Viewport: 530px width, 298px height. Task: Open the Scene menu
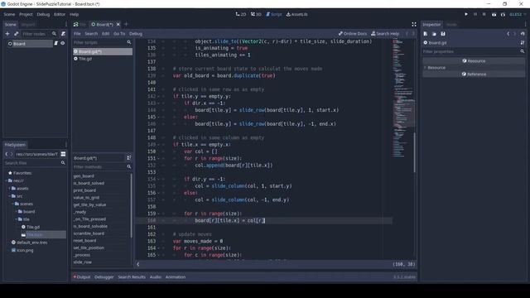pos(9,14)
